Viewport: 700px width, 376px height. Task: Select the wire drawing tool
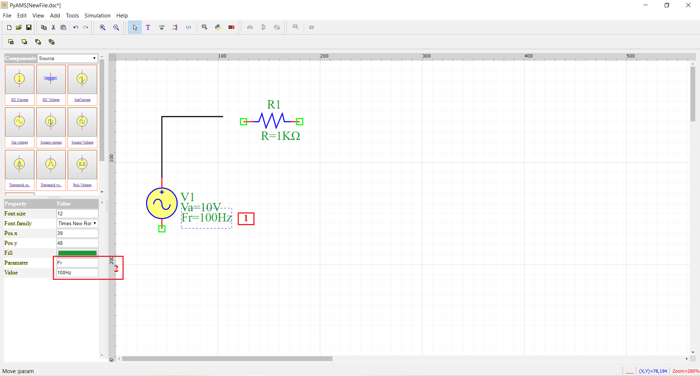(x=175, y=27)
